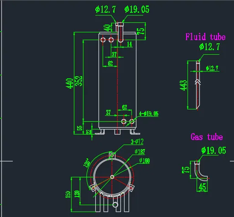Click the "443" fluid tube length dimension

(x=183, y=85)
